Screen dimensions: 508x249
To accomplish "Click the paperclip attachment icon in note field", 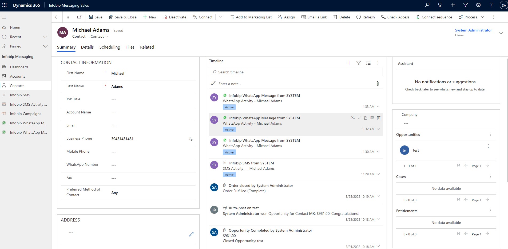I will (x=378, y=84).
